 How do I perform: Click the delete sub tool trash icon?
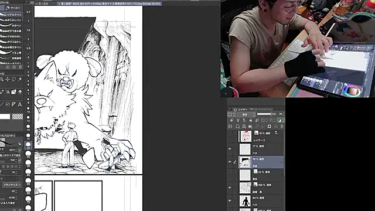click(21, 67)
